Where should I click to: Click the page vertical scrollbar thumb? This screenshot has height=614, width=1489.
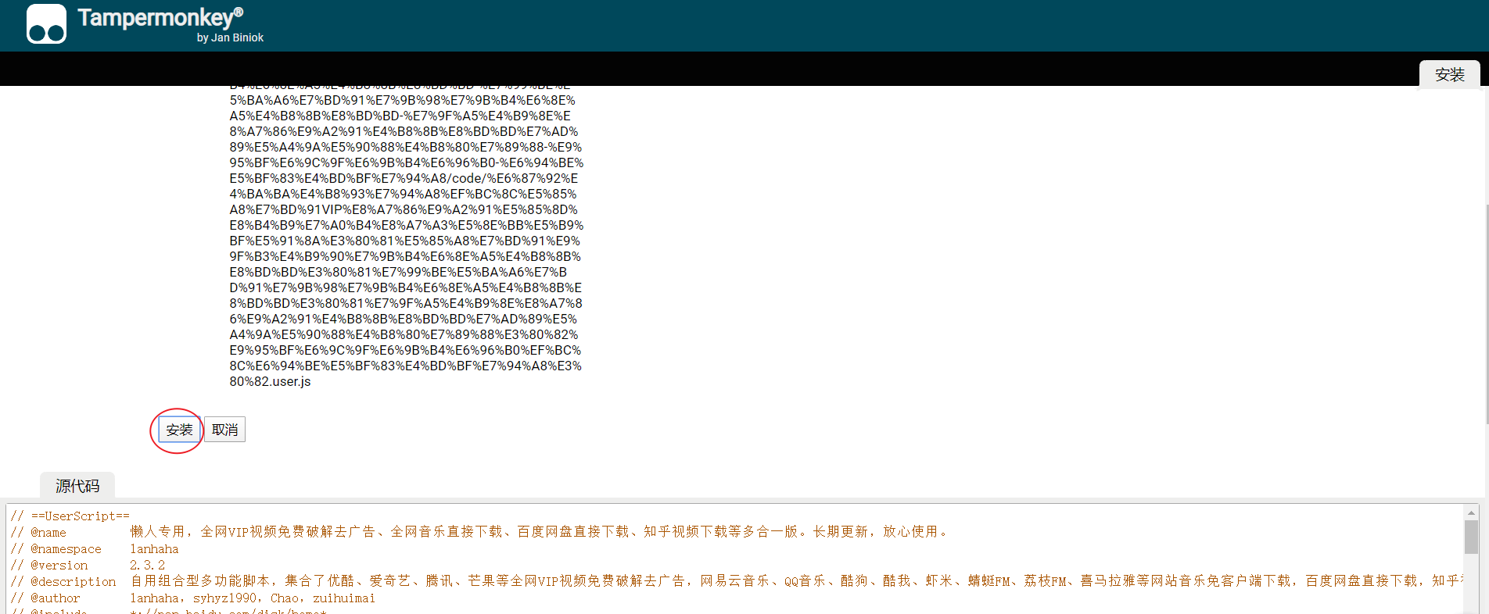(x=1486, y=312)
